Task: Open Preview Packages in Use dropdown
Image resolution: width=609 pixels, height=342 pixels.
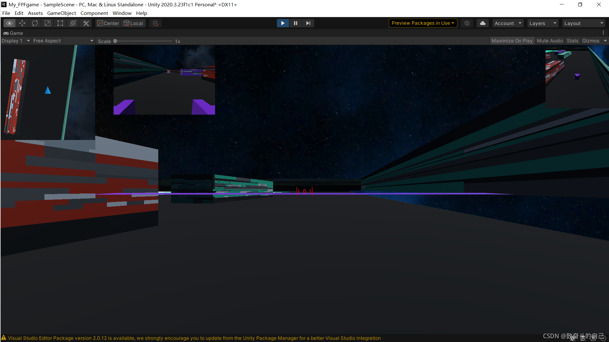Action: pyautogui.click(x=423, y=23)
